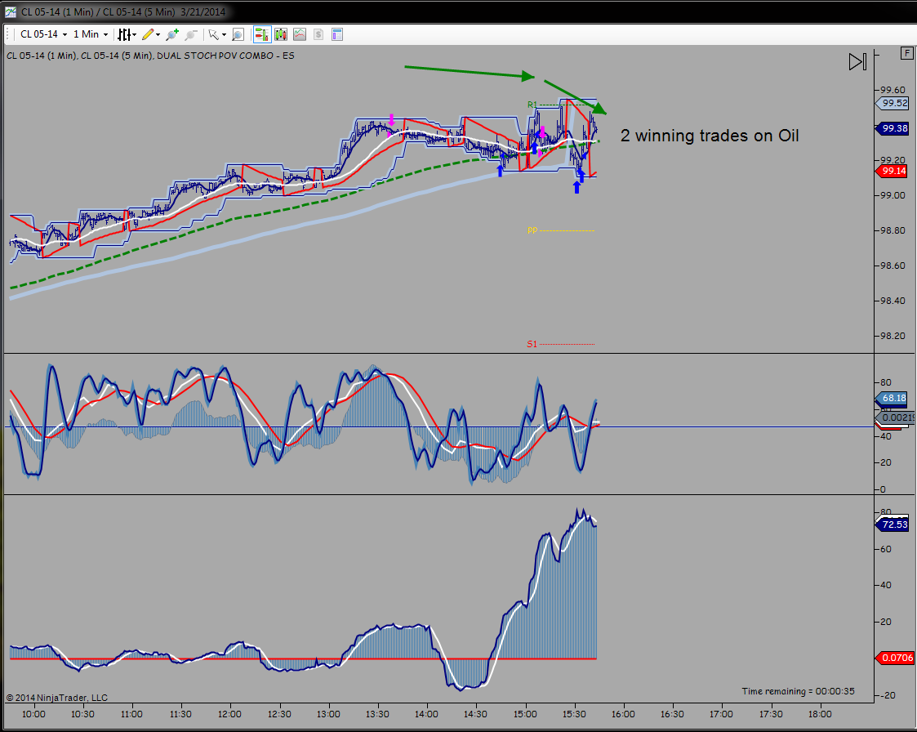Viewport: 917px width, 732px height.
Task: Click the red 0.0706 value marker
Action: point(895,658)
